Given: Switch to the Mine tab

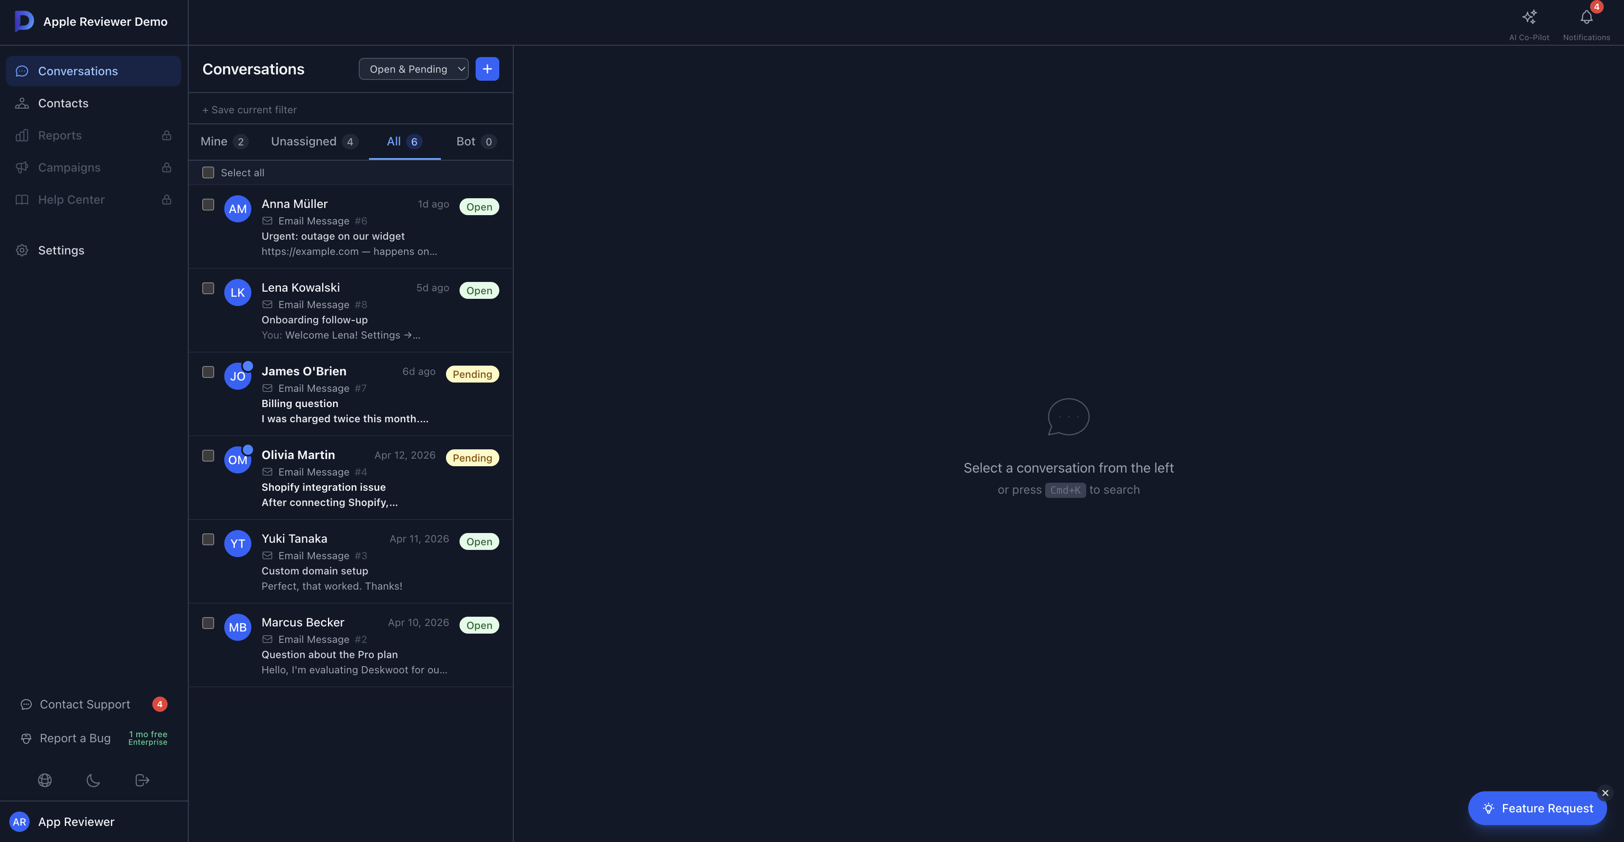Looking at the screenshot, I should 223,142.
